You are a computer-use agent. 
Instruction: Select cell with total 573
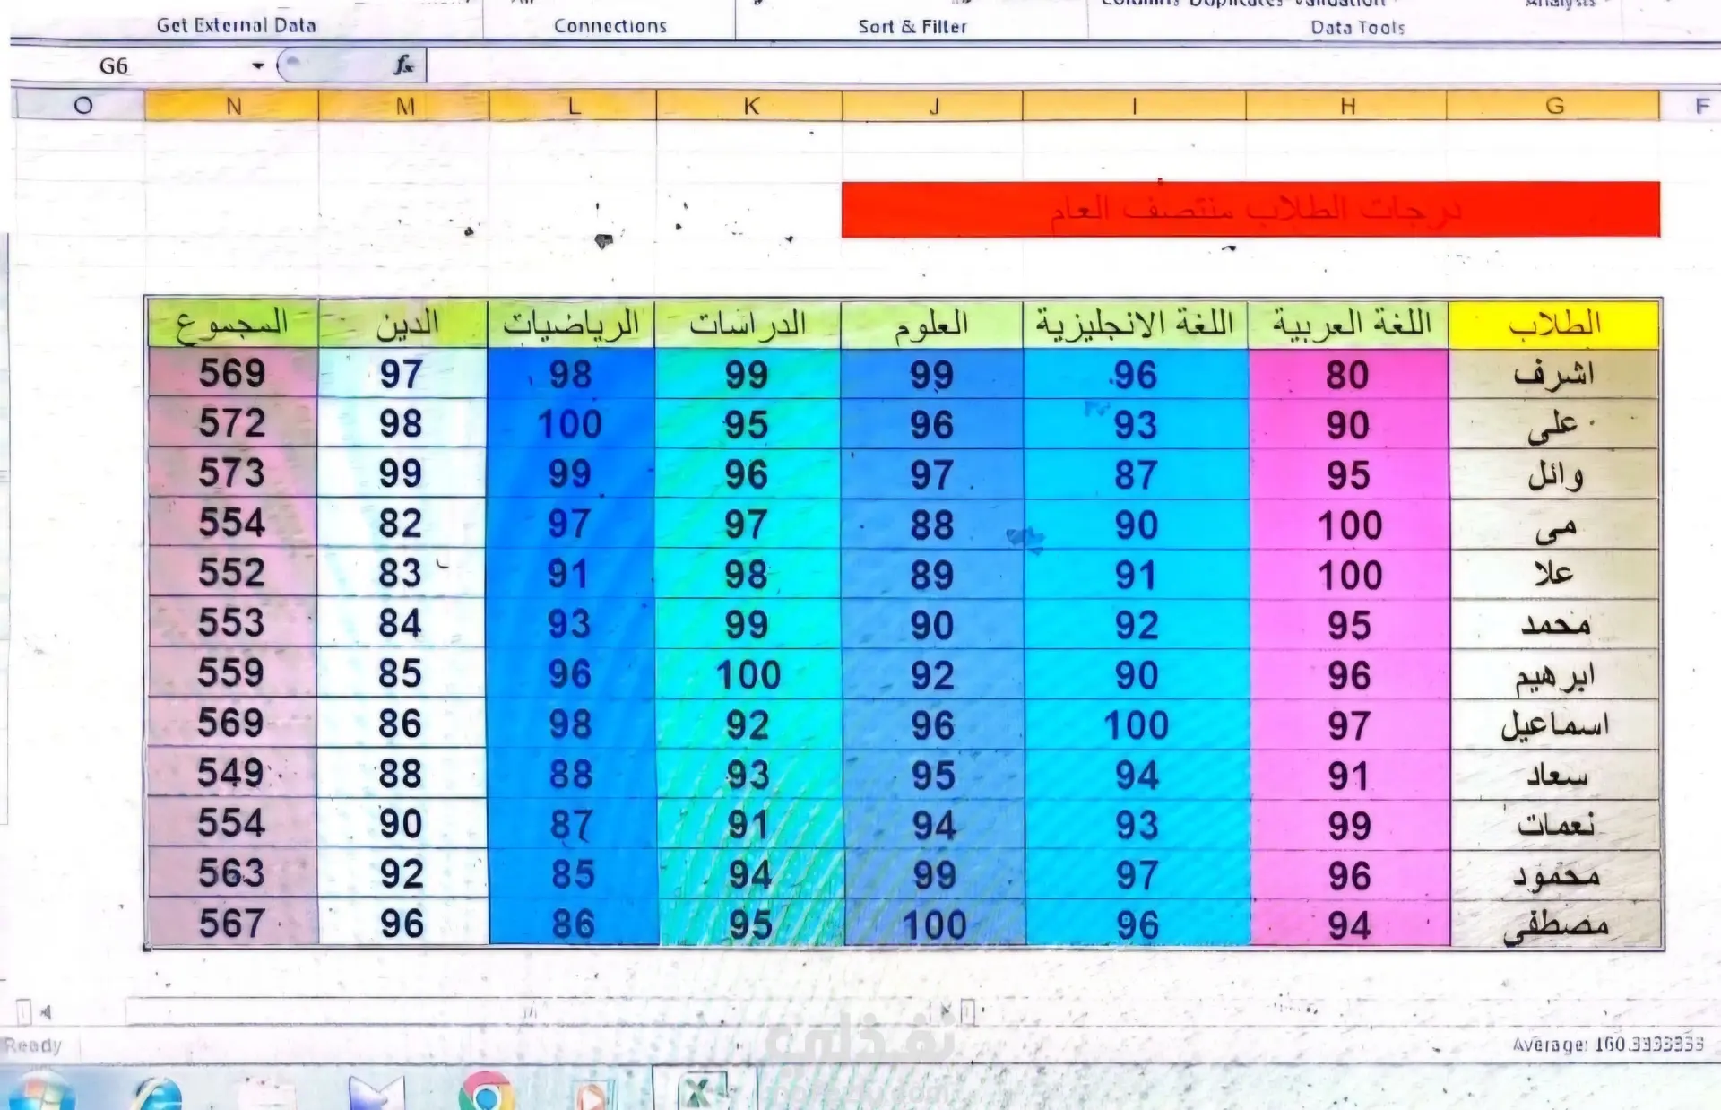232,473
